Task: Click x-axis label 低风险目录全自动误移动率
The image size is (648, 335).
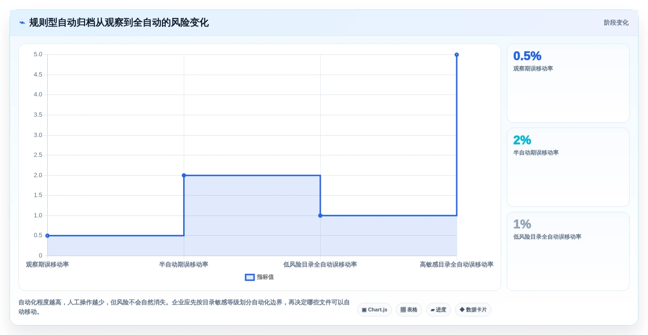Action: click(320, 265)
